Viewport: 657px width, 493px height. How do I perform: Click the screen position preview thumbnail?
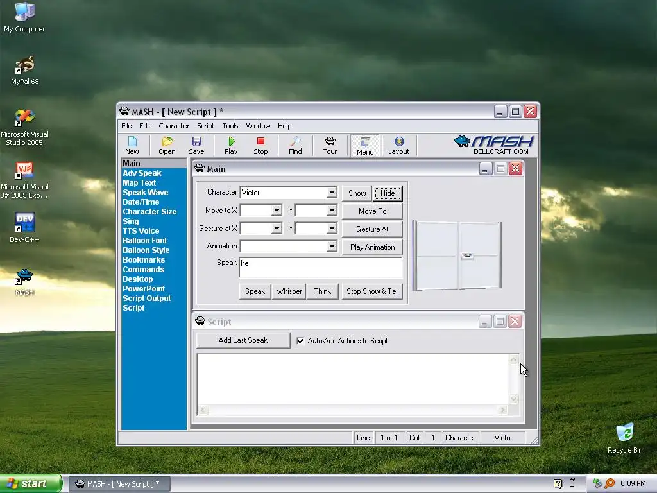click(x=457, y=255)
